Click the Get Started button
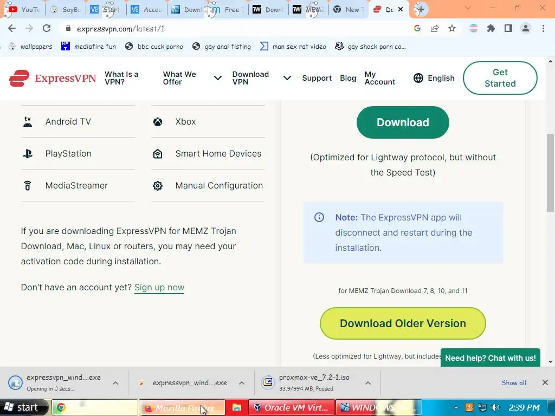The image size is (555, 416). (x=500, y=78)
